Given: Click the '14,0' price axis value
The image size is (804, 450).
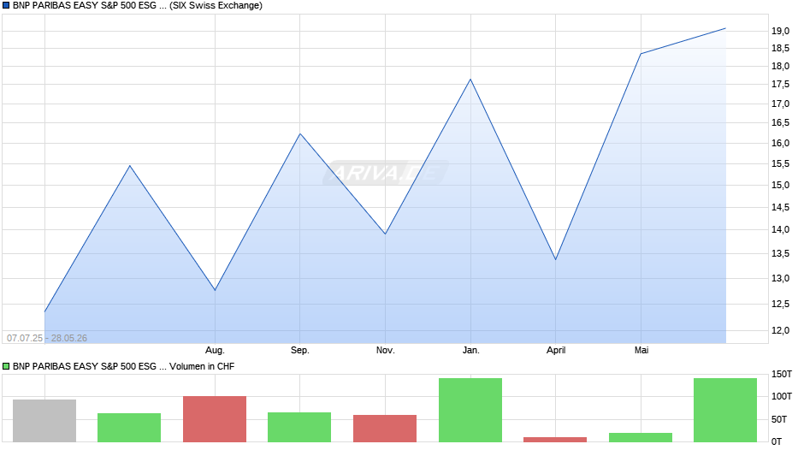Looking at the screenshot, I should pos(780,230).
